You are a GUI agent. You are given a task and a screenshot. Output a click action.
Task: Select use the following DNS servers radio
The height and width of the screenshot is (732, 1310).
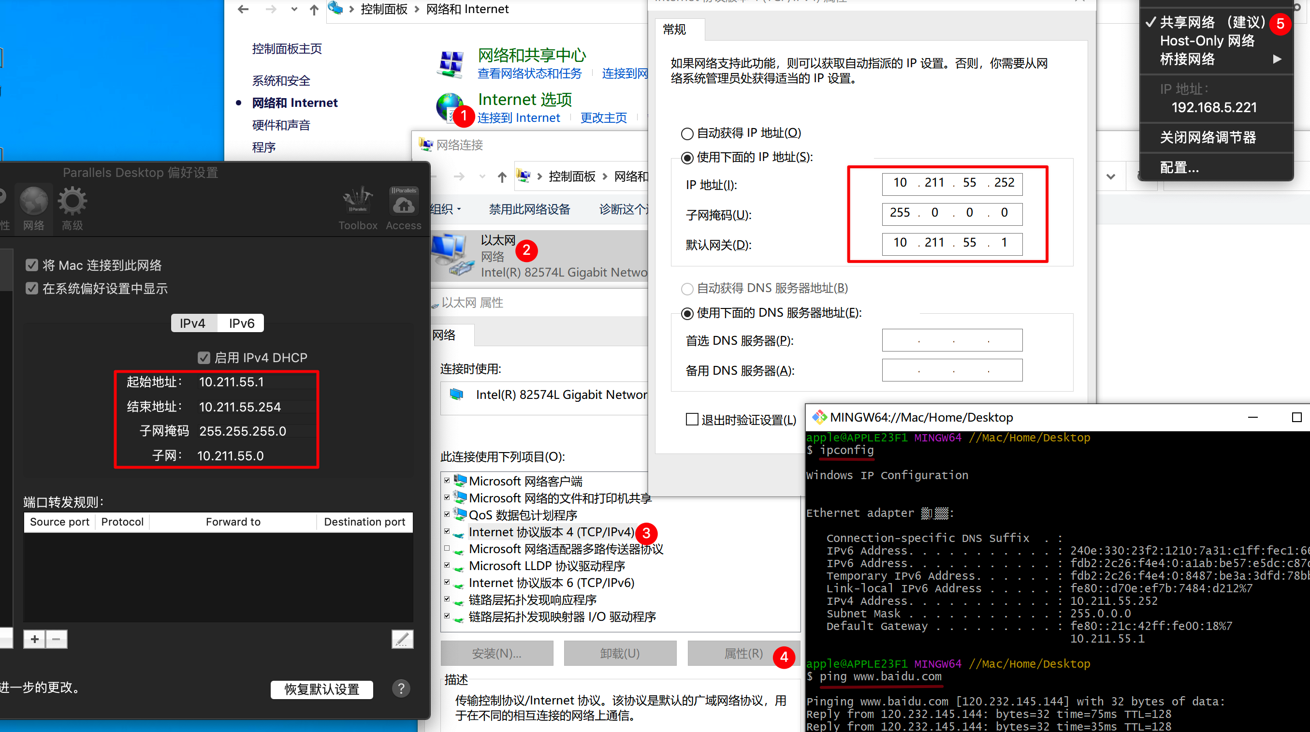click(687, 313)
